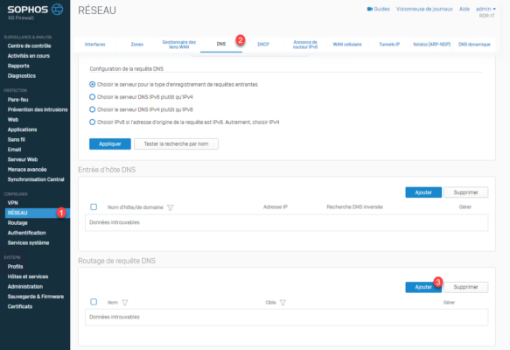Open Synchronisation Central in sidebar
This screenshot has width=510, height=350.
tap(36, 179)
